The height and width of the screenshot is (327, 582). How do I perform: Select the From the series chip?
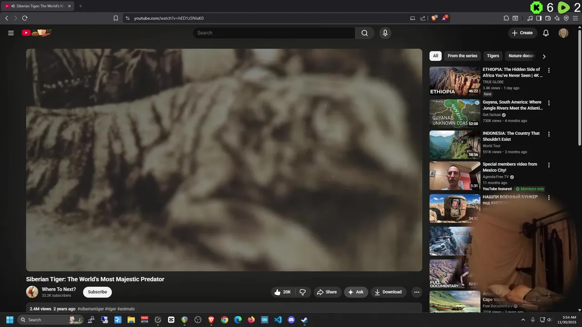click(x=462, y=56)
